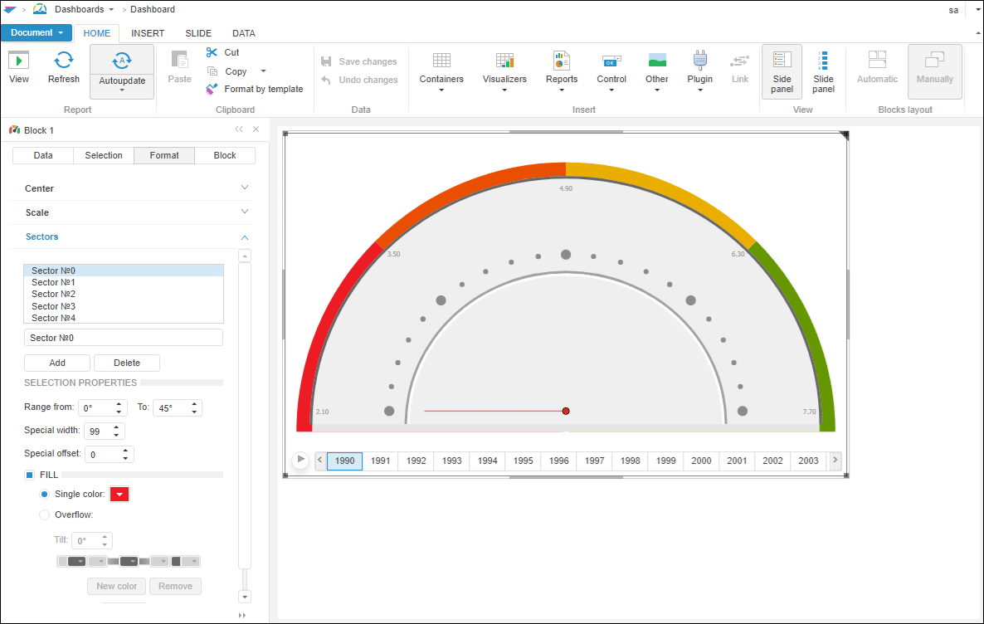
Task: Toggle the FILL checkbox
Action: pos(29,475)
